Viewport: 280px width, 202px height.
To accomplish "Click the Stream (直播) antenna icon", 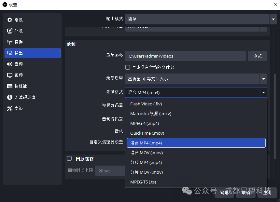I will coord(10,42).
